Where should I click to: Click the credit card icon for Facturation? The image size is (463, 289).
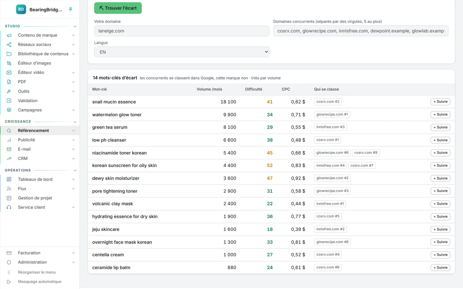point(9,253)
